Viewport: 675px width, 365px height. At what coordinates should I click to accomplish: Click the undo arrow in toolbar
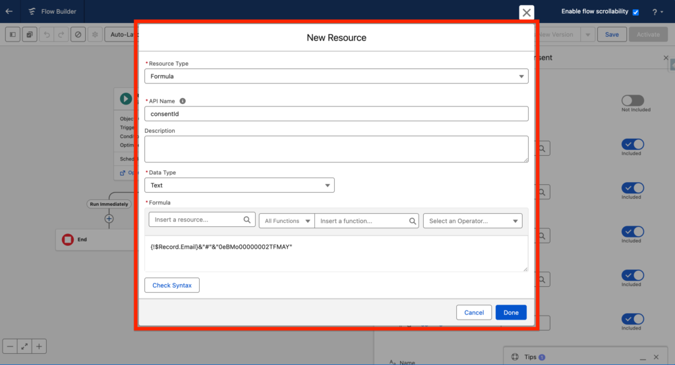click(46, 34)
